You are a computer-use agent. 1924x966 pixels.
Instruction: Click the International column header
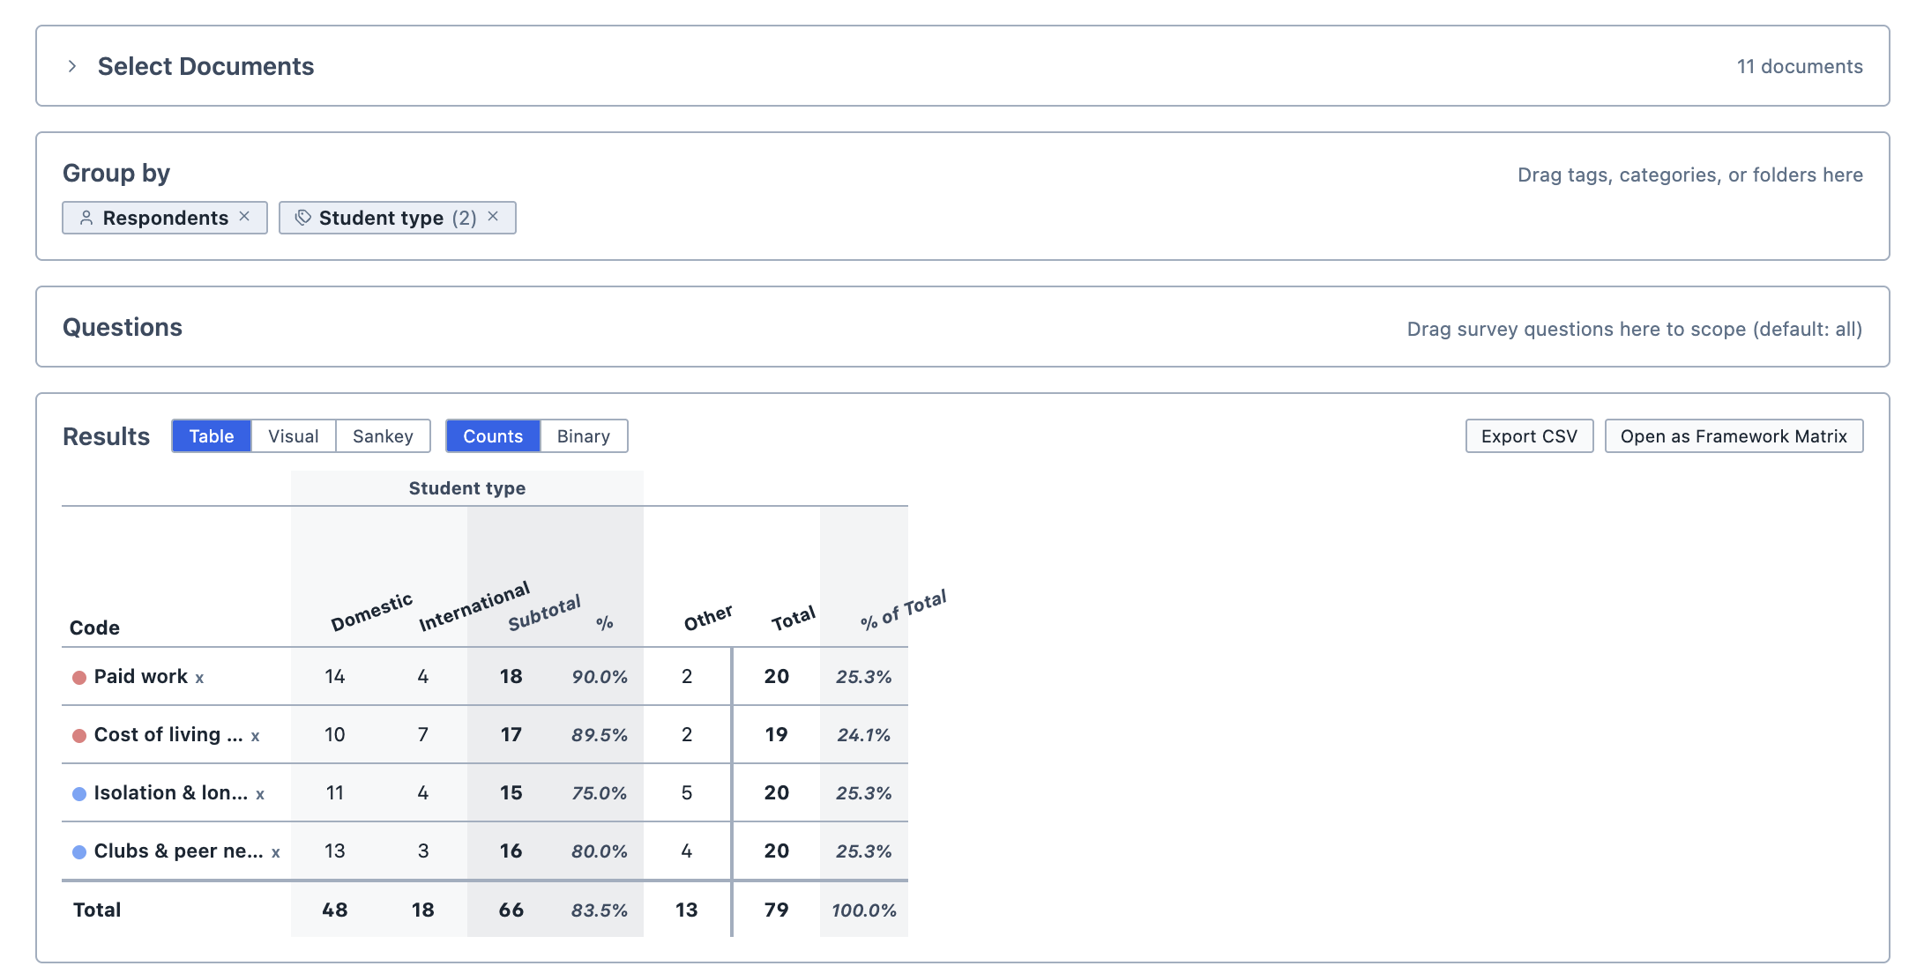(474, 606)
